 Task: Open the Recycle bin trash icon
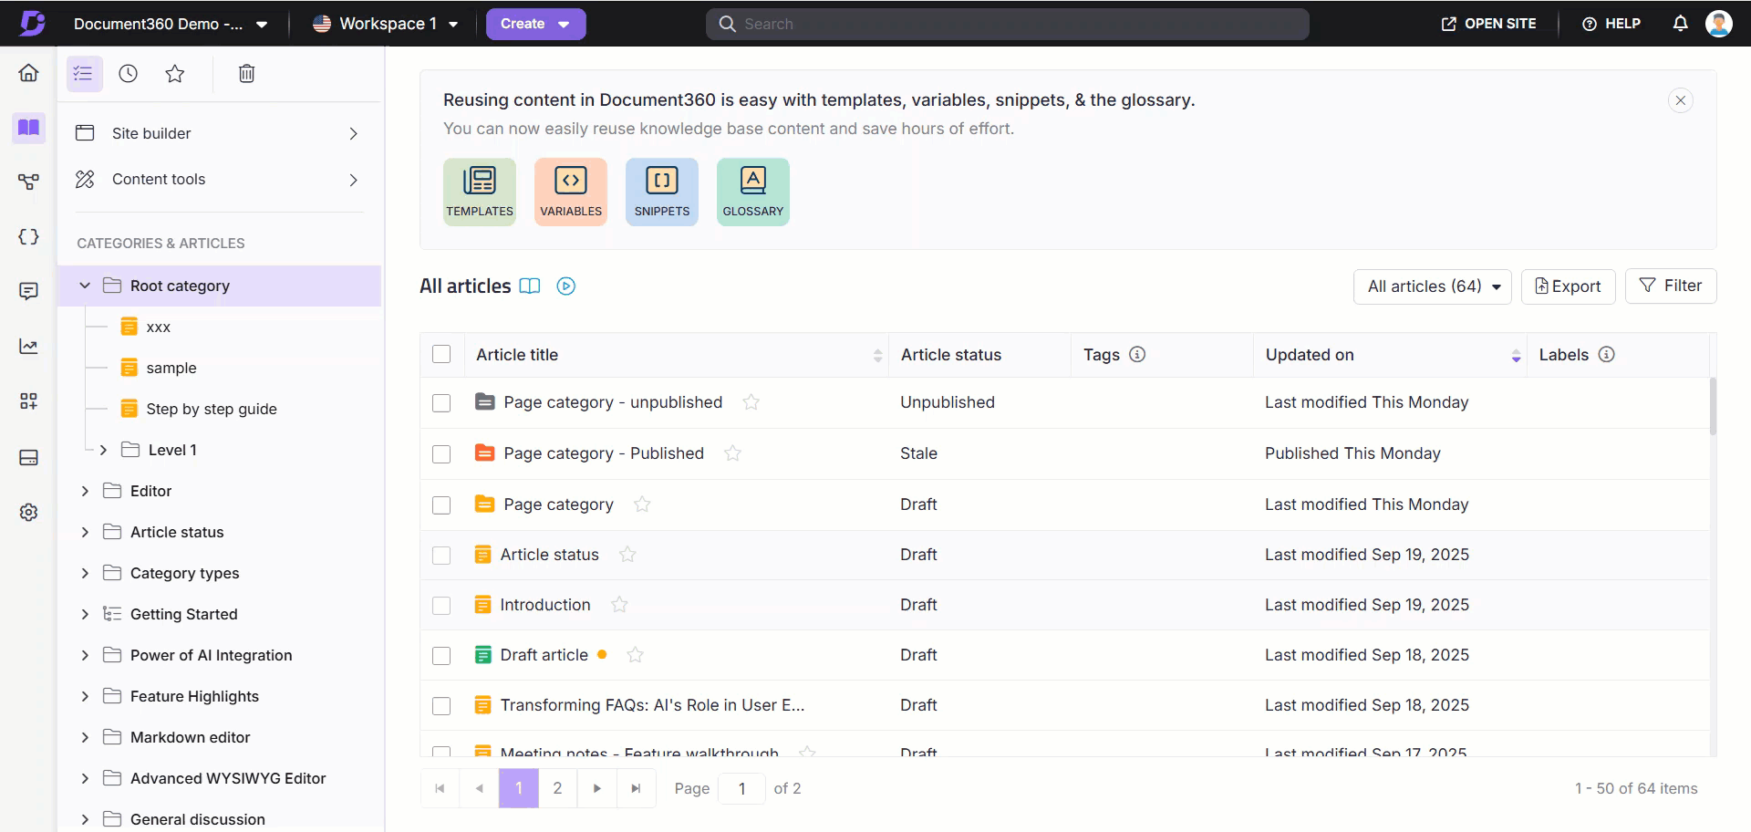(246, 74)
